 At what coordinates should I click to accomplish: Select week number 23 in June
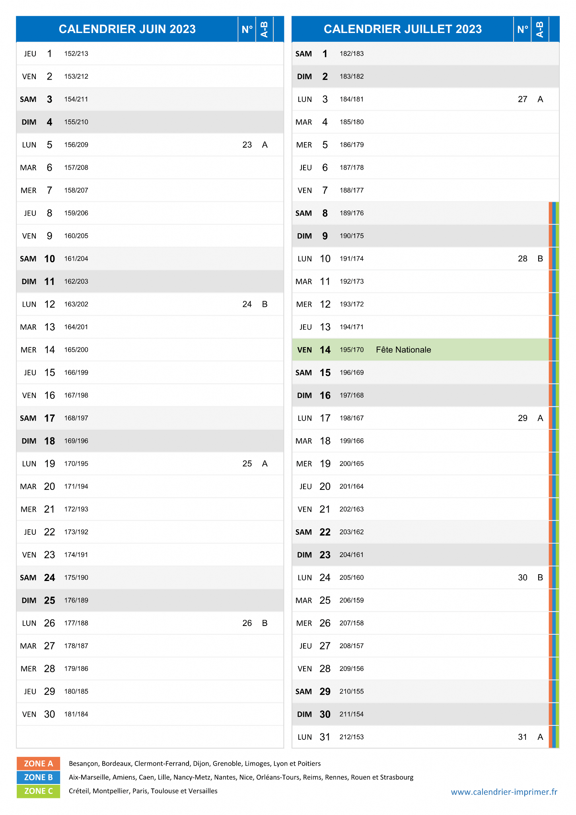pos(247,145)
